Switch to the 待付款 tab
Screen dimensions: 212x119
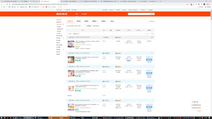[78, 21]
